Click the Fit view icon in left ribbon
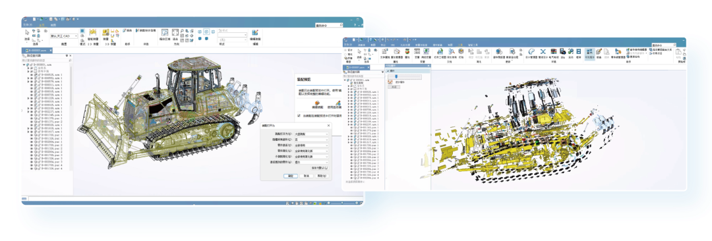This screenshot has height=241, width=712. tap(175, 33)
